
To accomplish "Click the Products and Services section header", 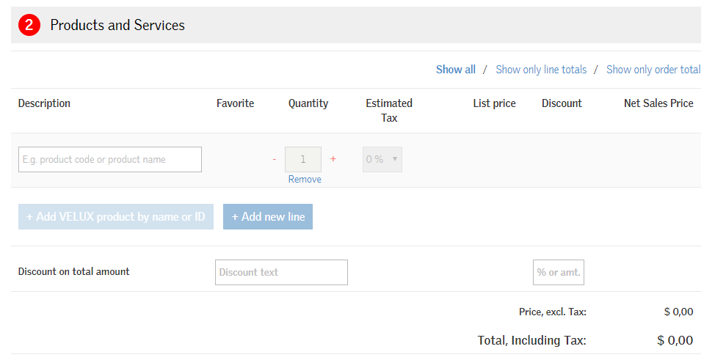I will pyautogui.click(x=117, y=25).
